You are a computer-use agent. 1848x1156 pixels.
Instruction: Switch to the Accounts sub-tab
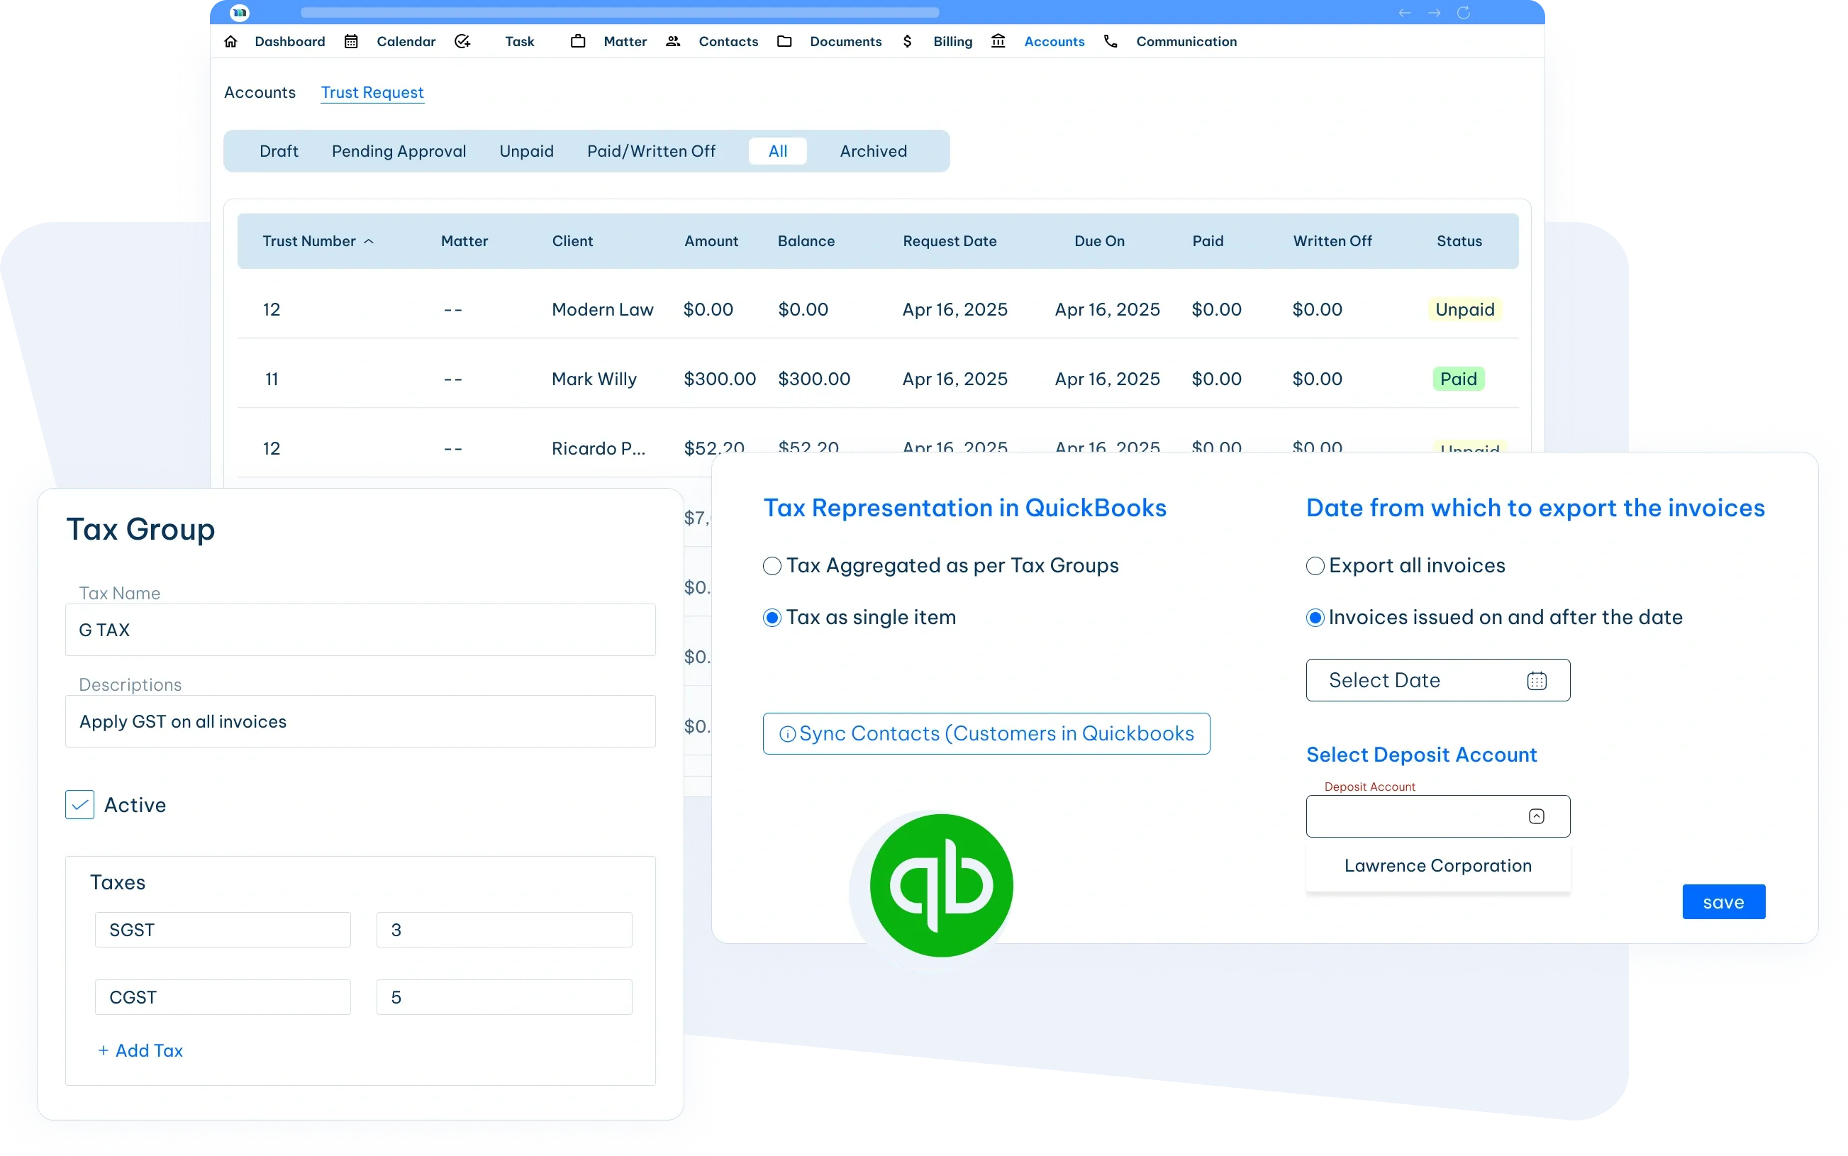pos(260,92)
